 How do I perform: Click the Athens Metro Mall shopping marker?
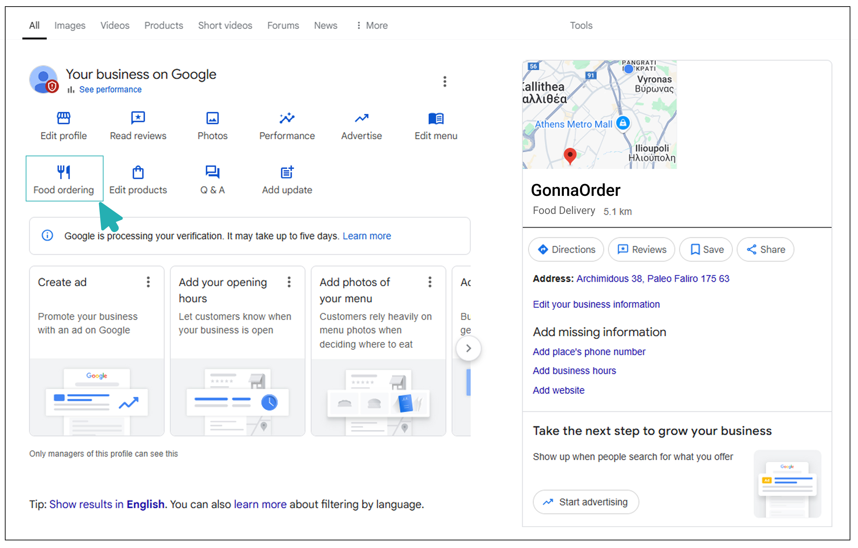623,124
